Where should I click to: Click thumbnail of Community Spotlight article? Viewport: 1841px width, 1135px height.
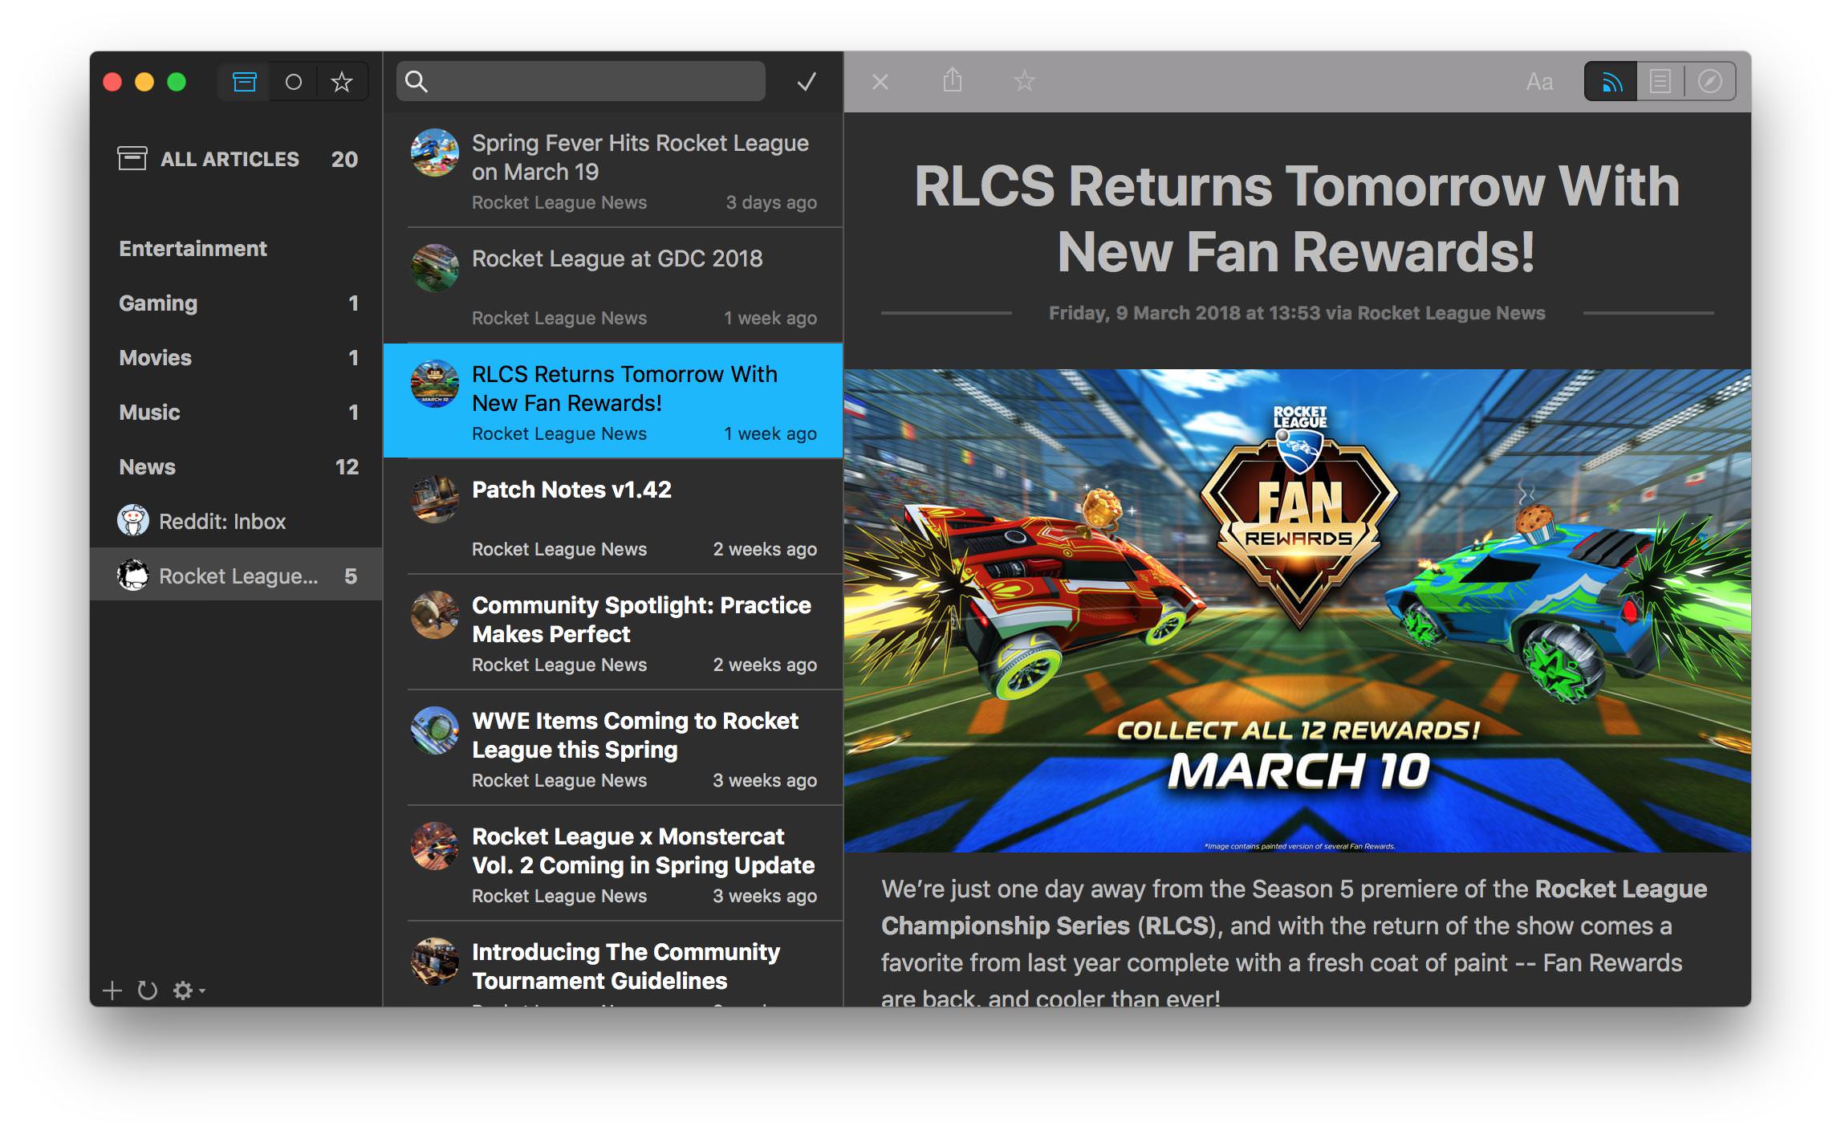435,615
